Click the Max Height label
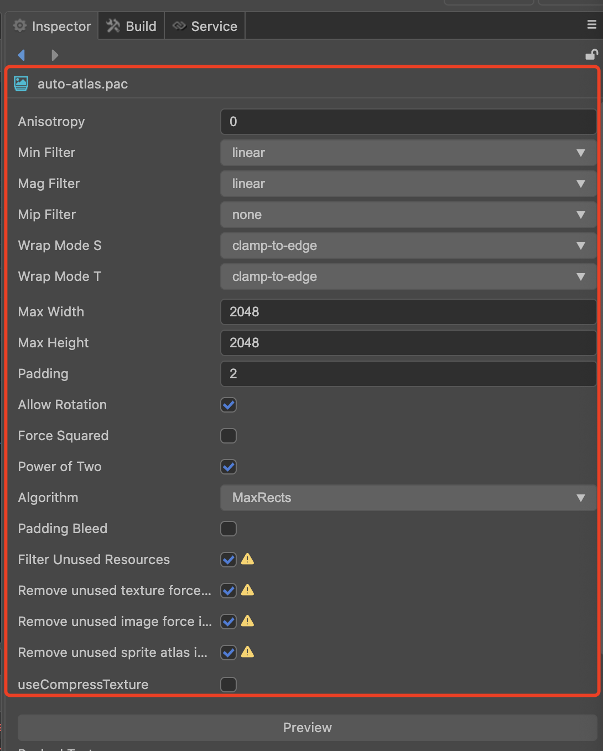Screen dimensions: 603x751 (53, 343)
